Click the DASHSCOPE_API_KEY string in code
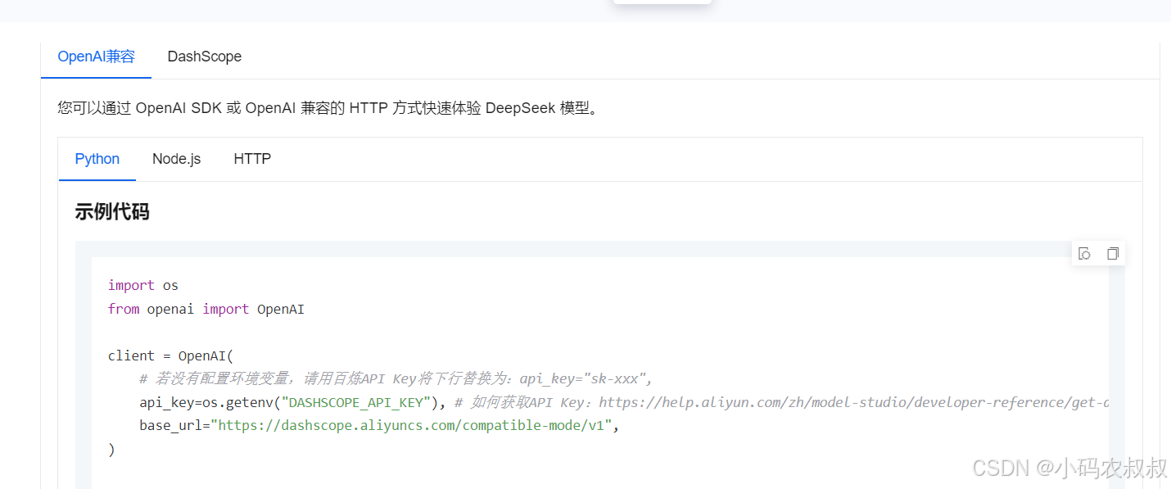The height and width of the screenshot is (489, 1171). [x=355, y=402]
